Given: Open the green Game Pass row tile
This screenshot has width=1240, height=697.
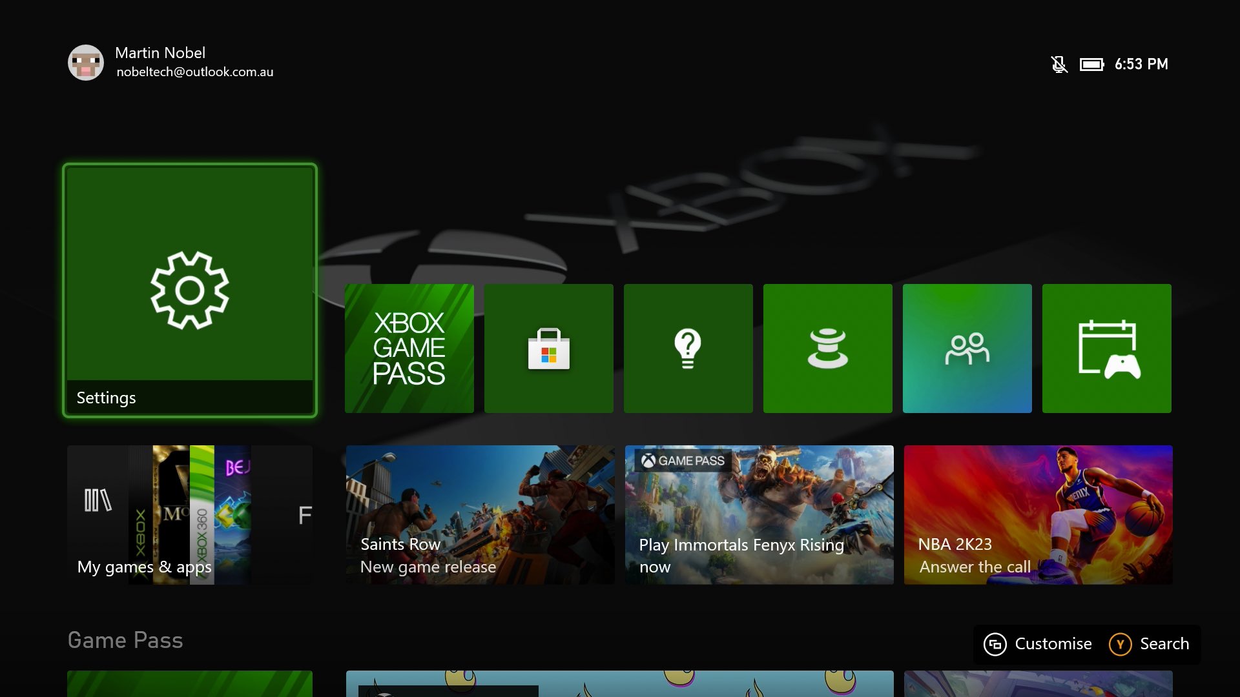Looking at the screenshot, I should 189,684.
